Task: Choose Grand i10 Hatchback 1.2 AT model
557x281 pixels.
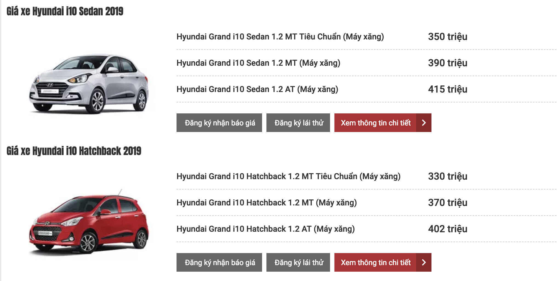Action: [265, 229]
